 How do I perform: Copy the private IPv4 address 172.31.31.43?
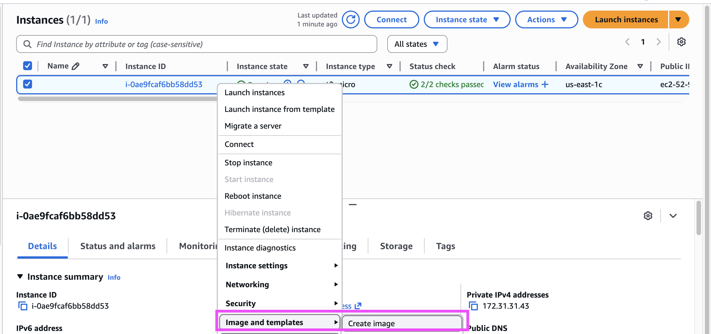click(x=473, y=306)
